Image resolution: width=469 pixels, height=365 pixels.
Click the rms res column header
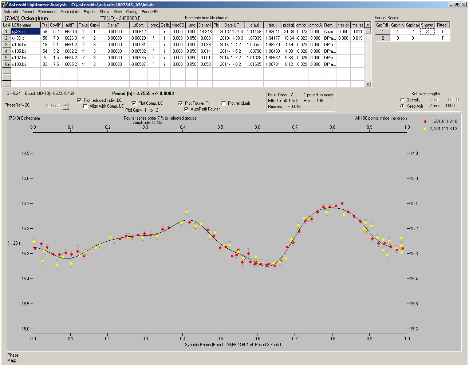(358, 25)
